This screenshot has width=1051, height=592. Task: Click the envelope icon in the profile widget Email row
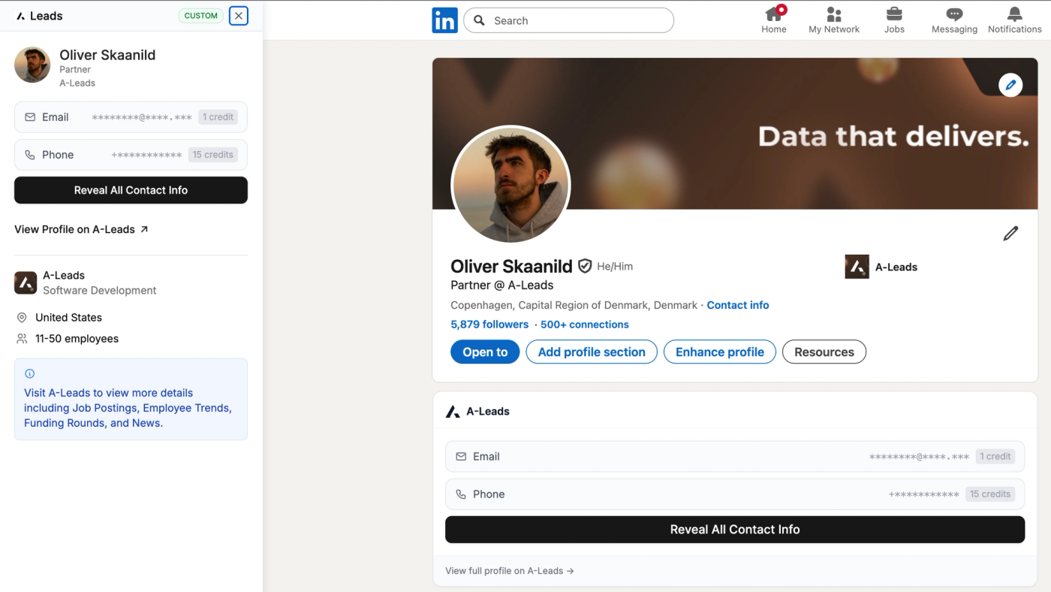point(461,457)
